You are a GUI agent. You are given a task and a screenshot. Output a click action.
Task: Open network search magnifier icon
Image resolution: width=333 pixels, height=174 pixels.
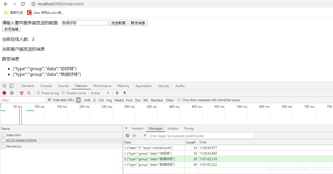tap(29, 93)
